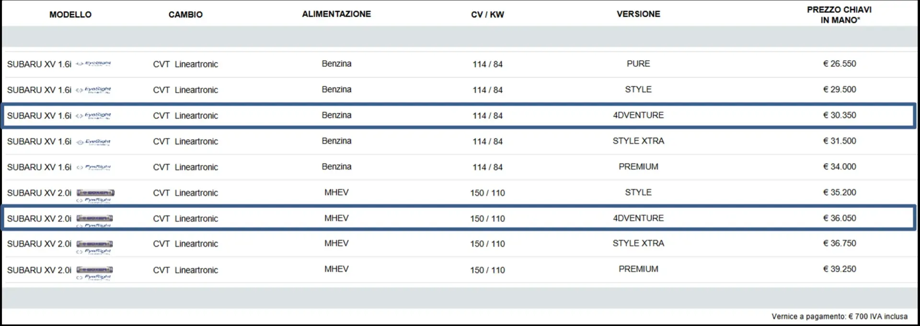Click the EyeSight logo in the 1.6i PREMIUM row
The height and width of the screenshot is (326, 920).
[x=94, y=168]
